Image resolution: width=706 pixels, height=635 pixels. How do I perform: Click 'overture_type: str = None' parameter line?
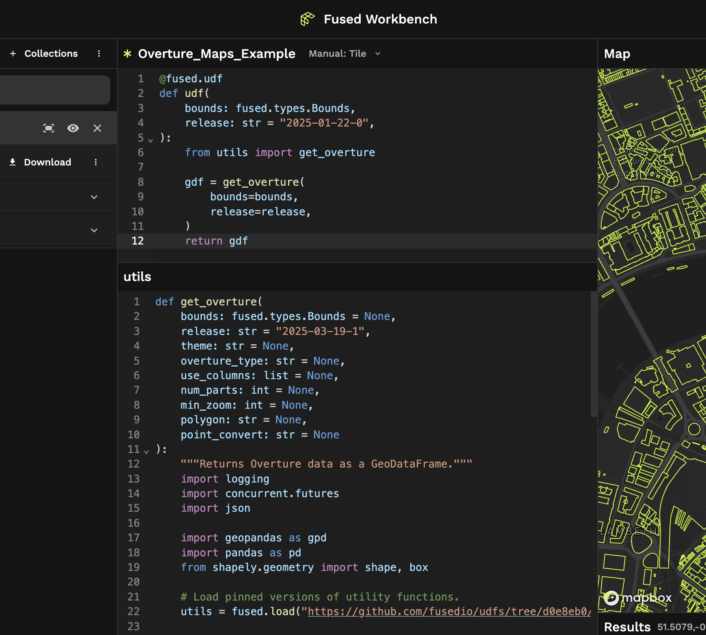pyautogui.click(x=263, y=361)
